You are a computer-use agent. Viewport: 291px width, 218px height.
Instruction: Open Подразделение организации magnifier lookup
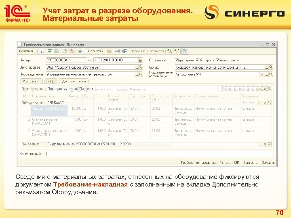(271, 74)
